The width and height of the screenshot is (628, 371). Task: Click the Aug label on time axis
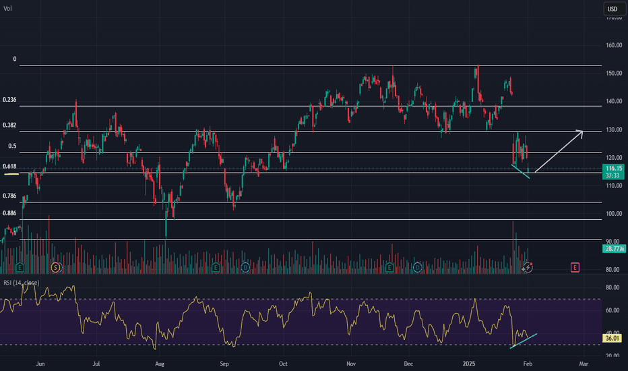[160, 364]
